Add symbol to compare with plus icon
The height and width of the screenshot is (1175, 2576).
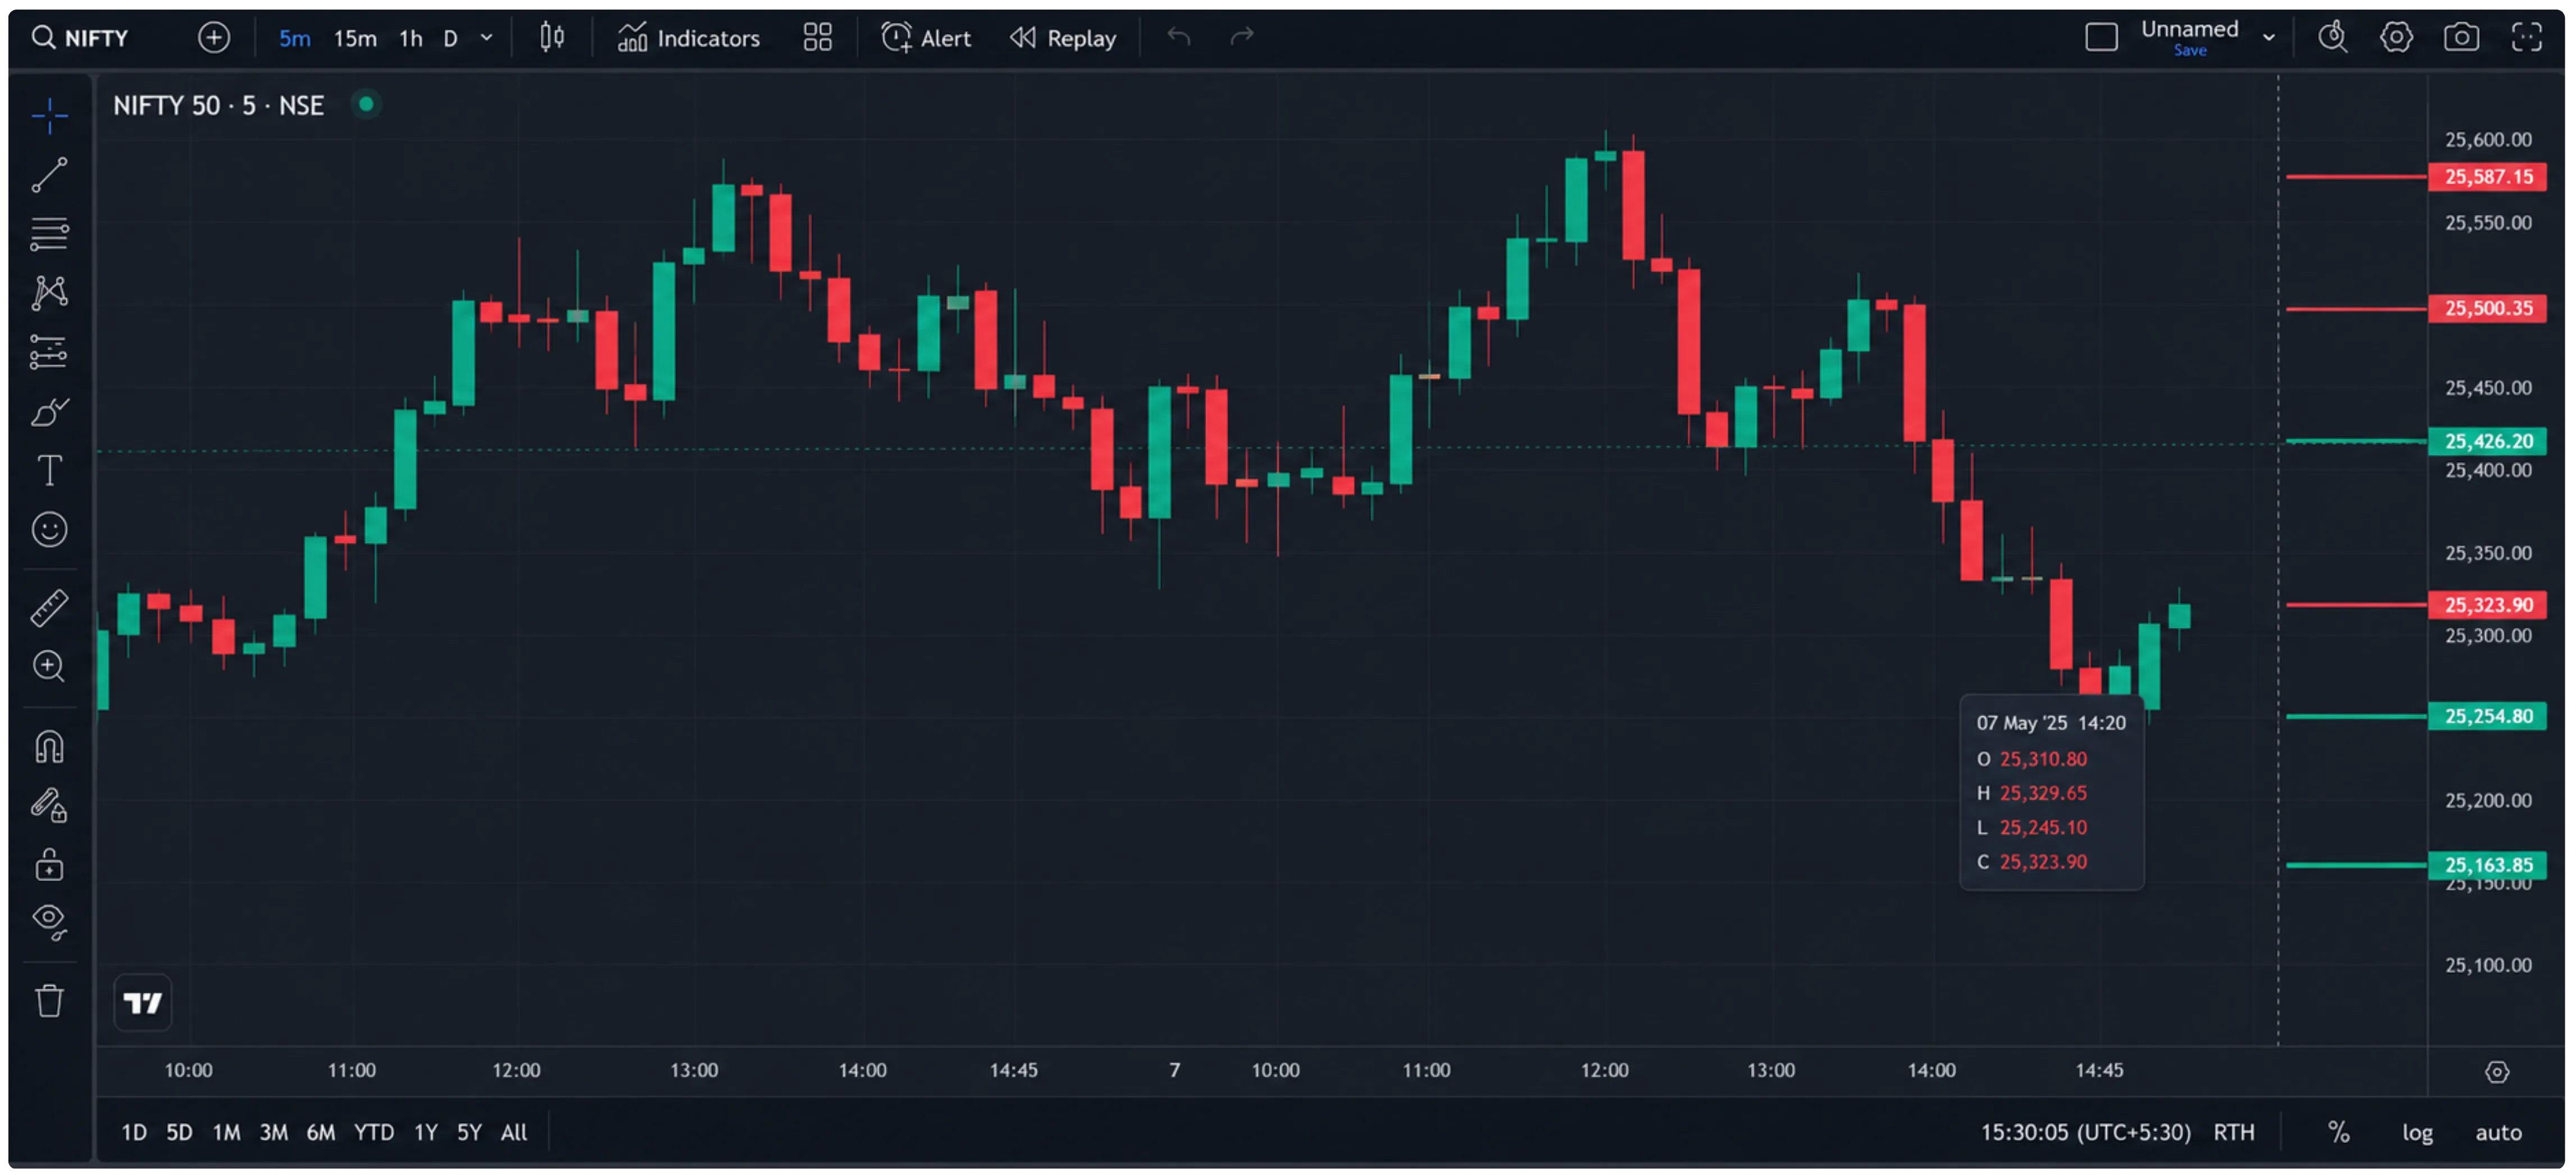coord(213,38)
